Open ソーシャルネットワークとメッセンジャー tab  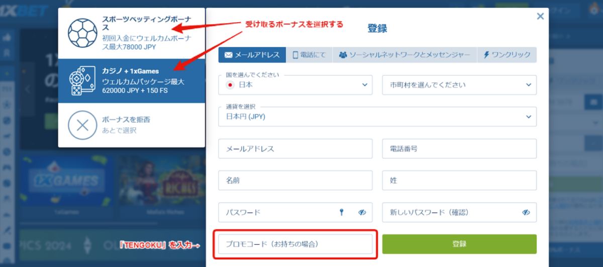pos(405,55)
